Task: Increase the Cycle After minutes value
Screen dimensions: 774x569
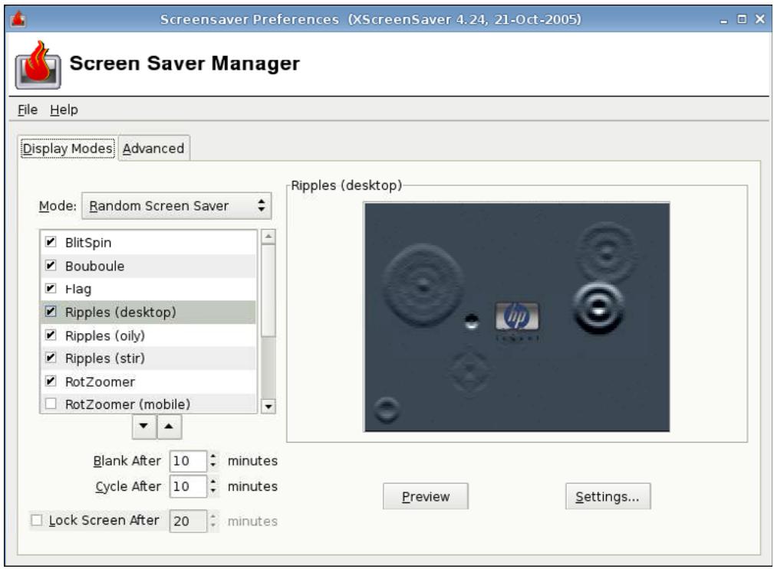Action: pyautogui.click(x=212, y=481)
